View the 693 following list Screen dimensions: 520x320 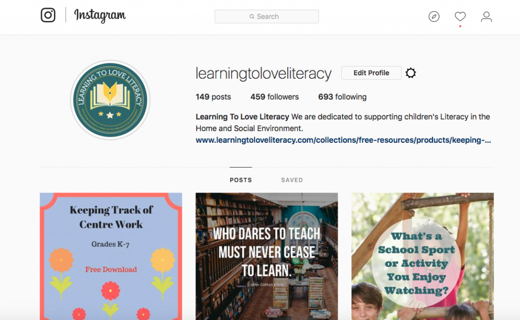tap(342, 97)
